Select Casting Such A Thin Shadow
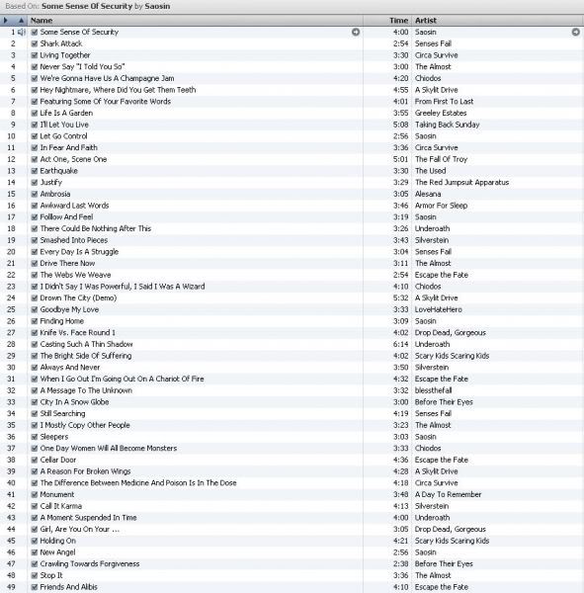 click(x=86, y=344)
